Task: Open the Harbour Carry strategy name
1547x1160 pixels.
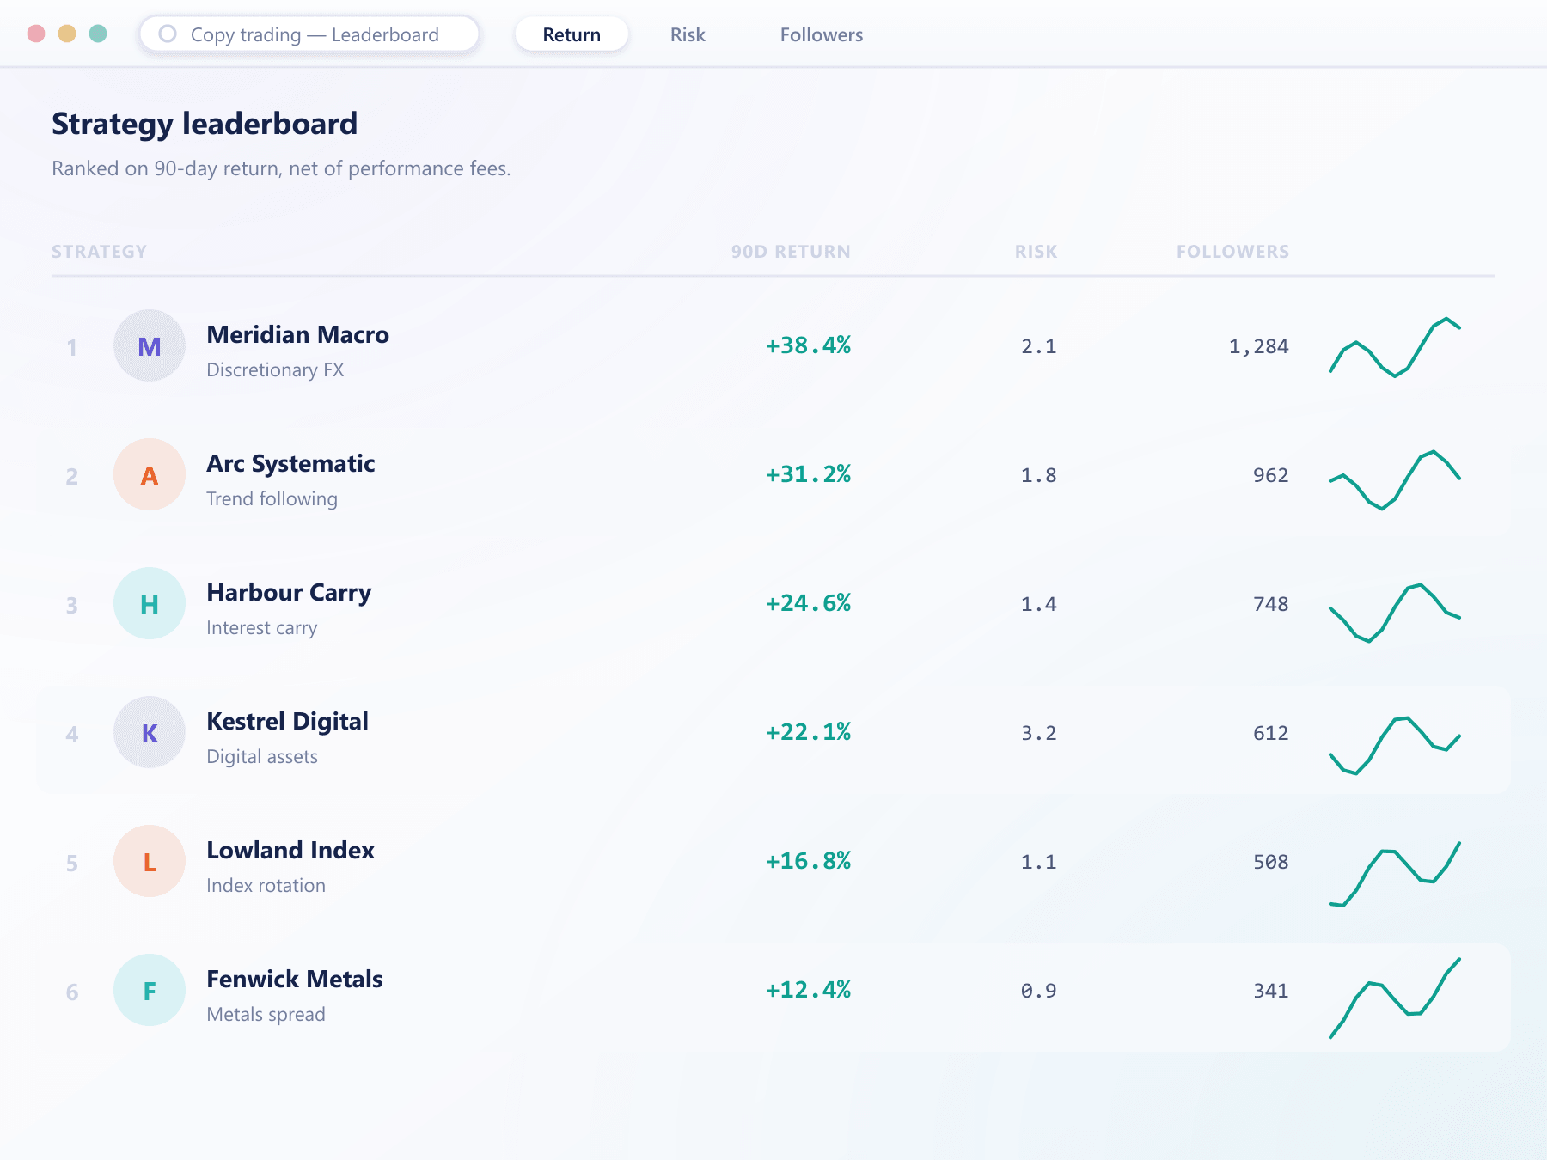Action: click(x=289, y=593)
